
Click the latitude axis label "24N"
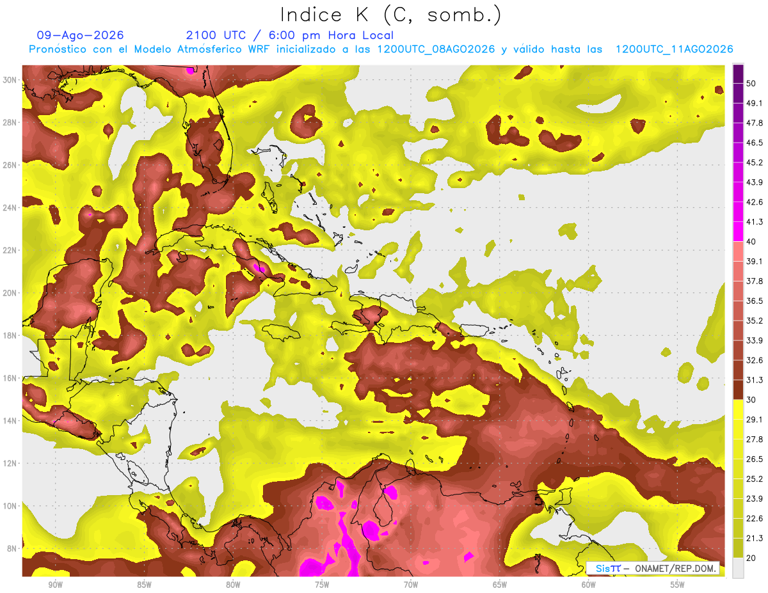(x=11, y=207)
